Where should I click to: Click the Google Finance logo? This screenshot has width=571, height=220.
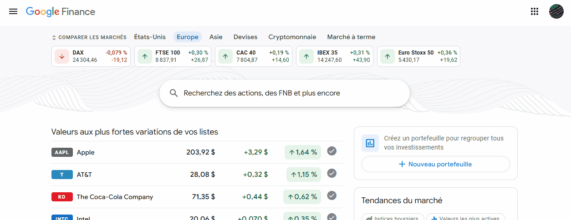(61, 12)
